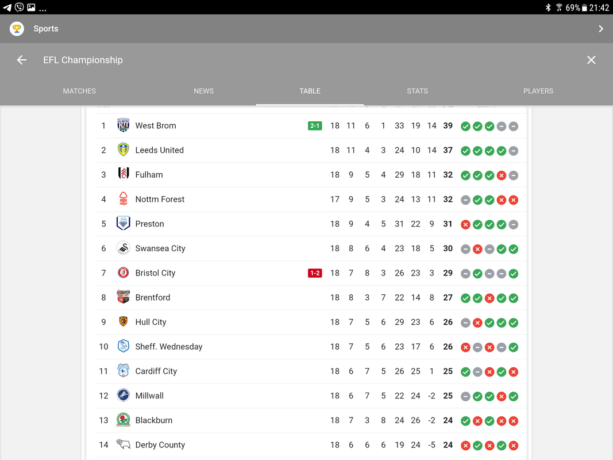Tap the Bluetooth icon in status bar

coord(548,7)
